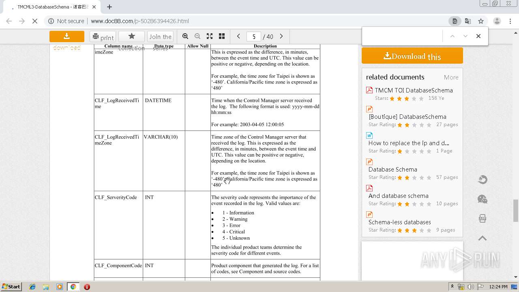Click the Join the series button
The image size is (519, 292).
tap(160, 36)
